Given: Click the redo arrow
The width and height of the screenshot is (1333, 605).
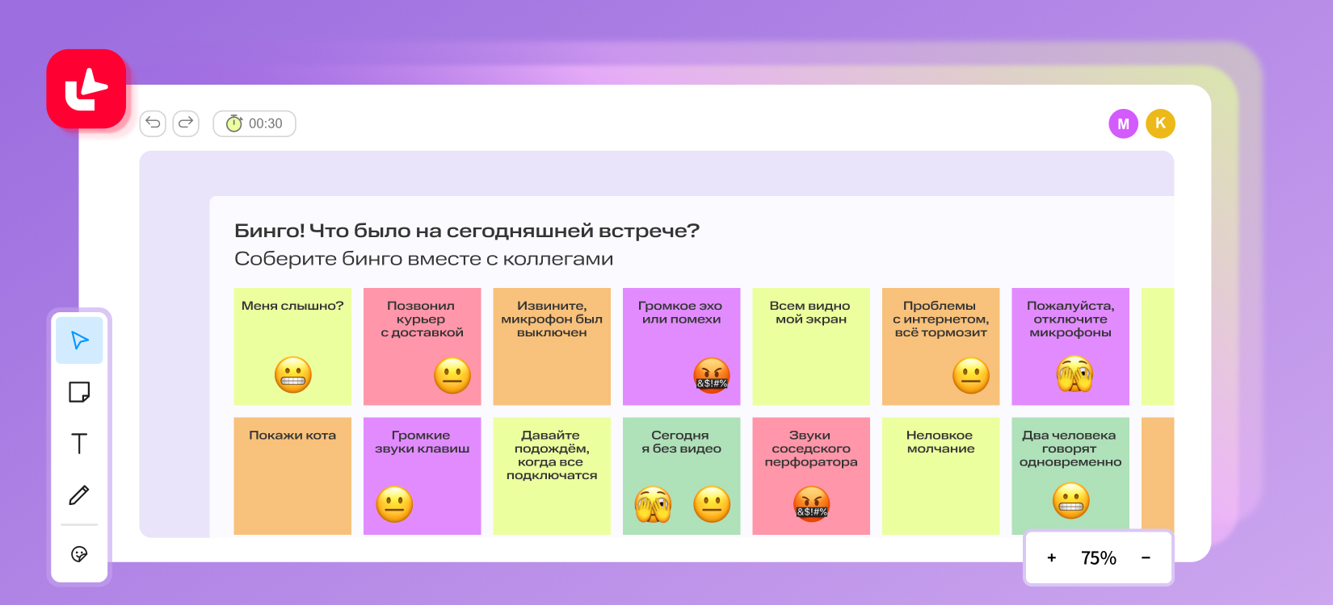Looking at the screenshot, I should [186, 123].
